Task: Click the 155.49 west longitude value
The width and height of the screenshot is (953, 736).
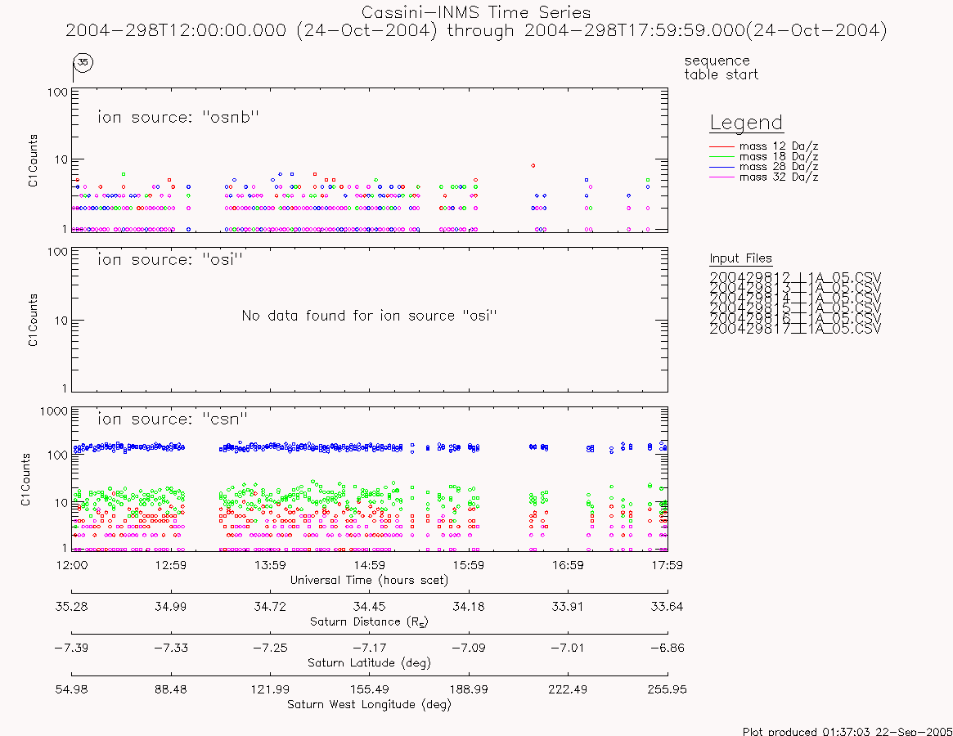Action: (370, 690)
